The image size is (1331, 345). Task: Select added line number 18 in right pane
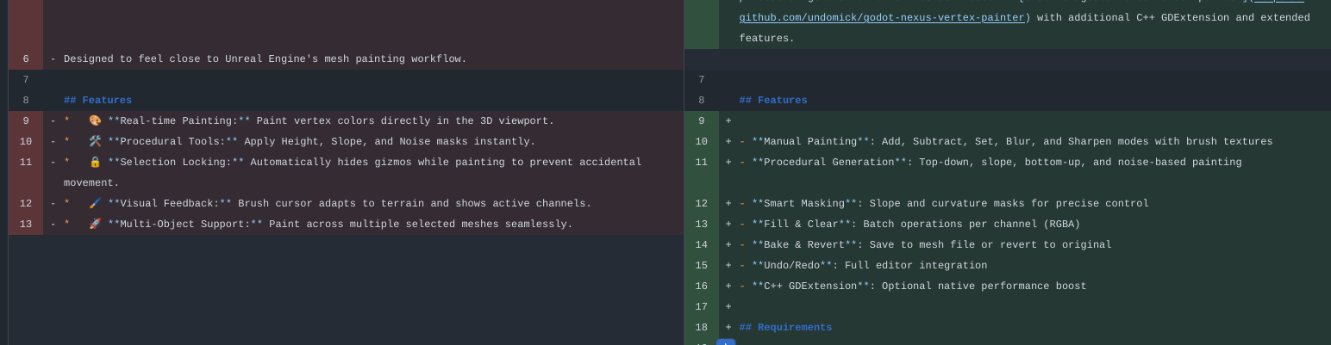click(x=701, y=328)
